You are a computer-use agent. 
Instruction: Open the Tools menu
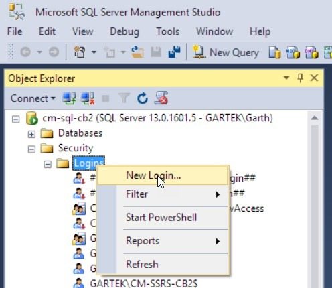tap(168, 31)
